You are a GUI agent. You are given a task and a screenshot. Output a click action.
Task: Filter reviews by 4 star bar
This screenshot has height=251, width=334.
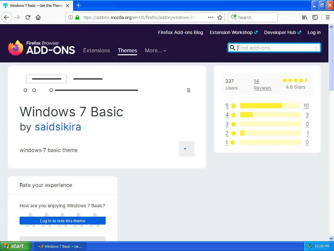pyautogui.click(x=270, y=115)
